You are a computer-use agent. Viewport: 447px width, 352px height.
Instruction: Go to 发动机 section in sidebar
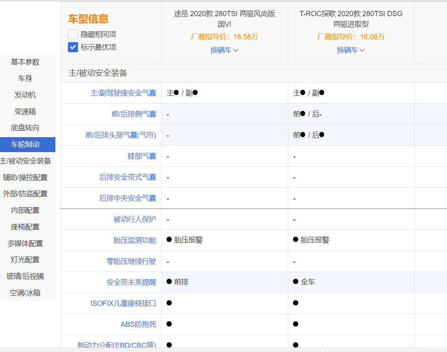[x=25, y=95]
